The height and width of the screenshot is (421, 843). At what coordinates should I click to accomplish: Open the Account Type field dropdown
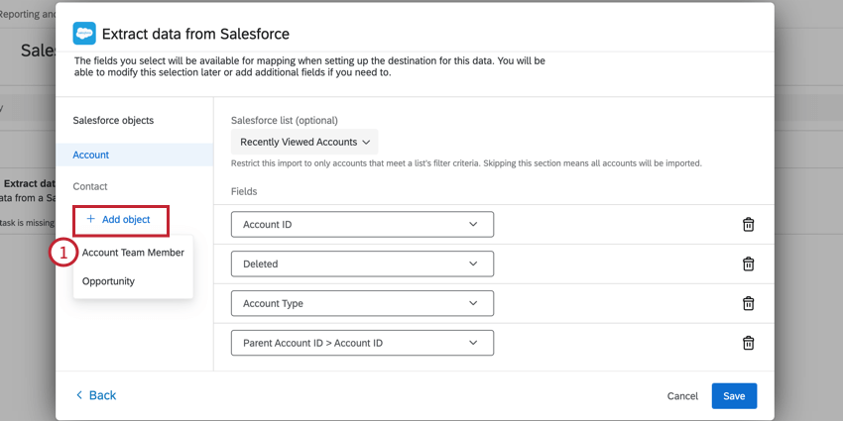[x=362, y=303]
